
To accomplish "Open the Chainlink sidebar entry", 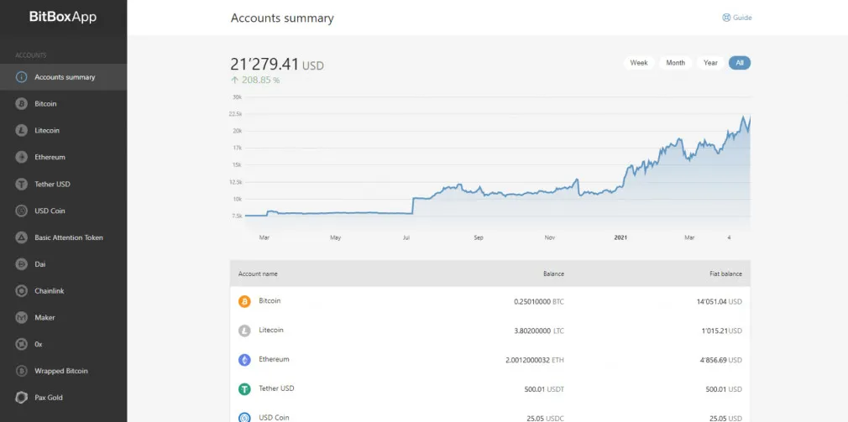I will point(63,291).
